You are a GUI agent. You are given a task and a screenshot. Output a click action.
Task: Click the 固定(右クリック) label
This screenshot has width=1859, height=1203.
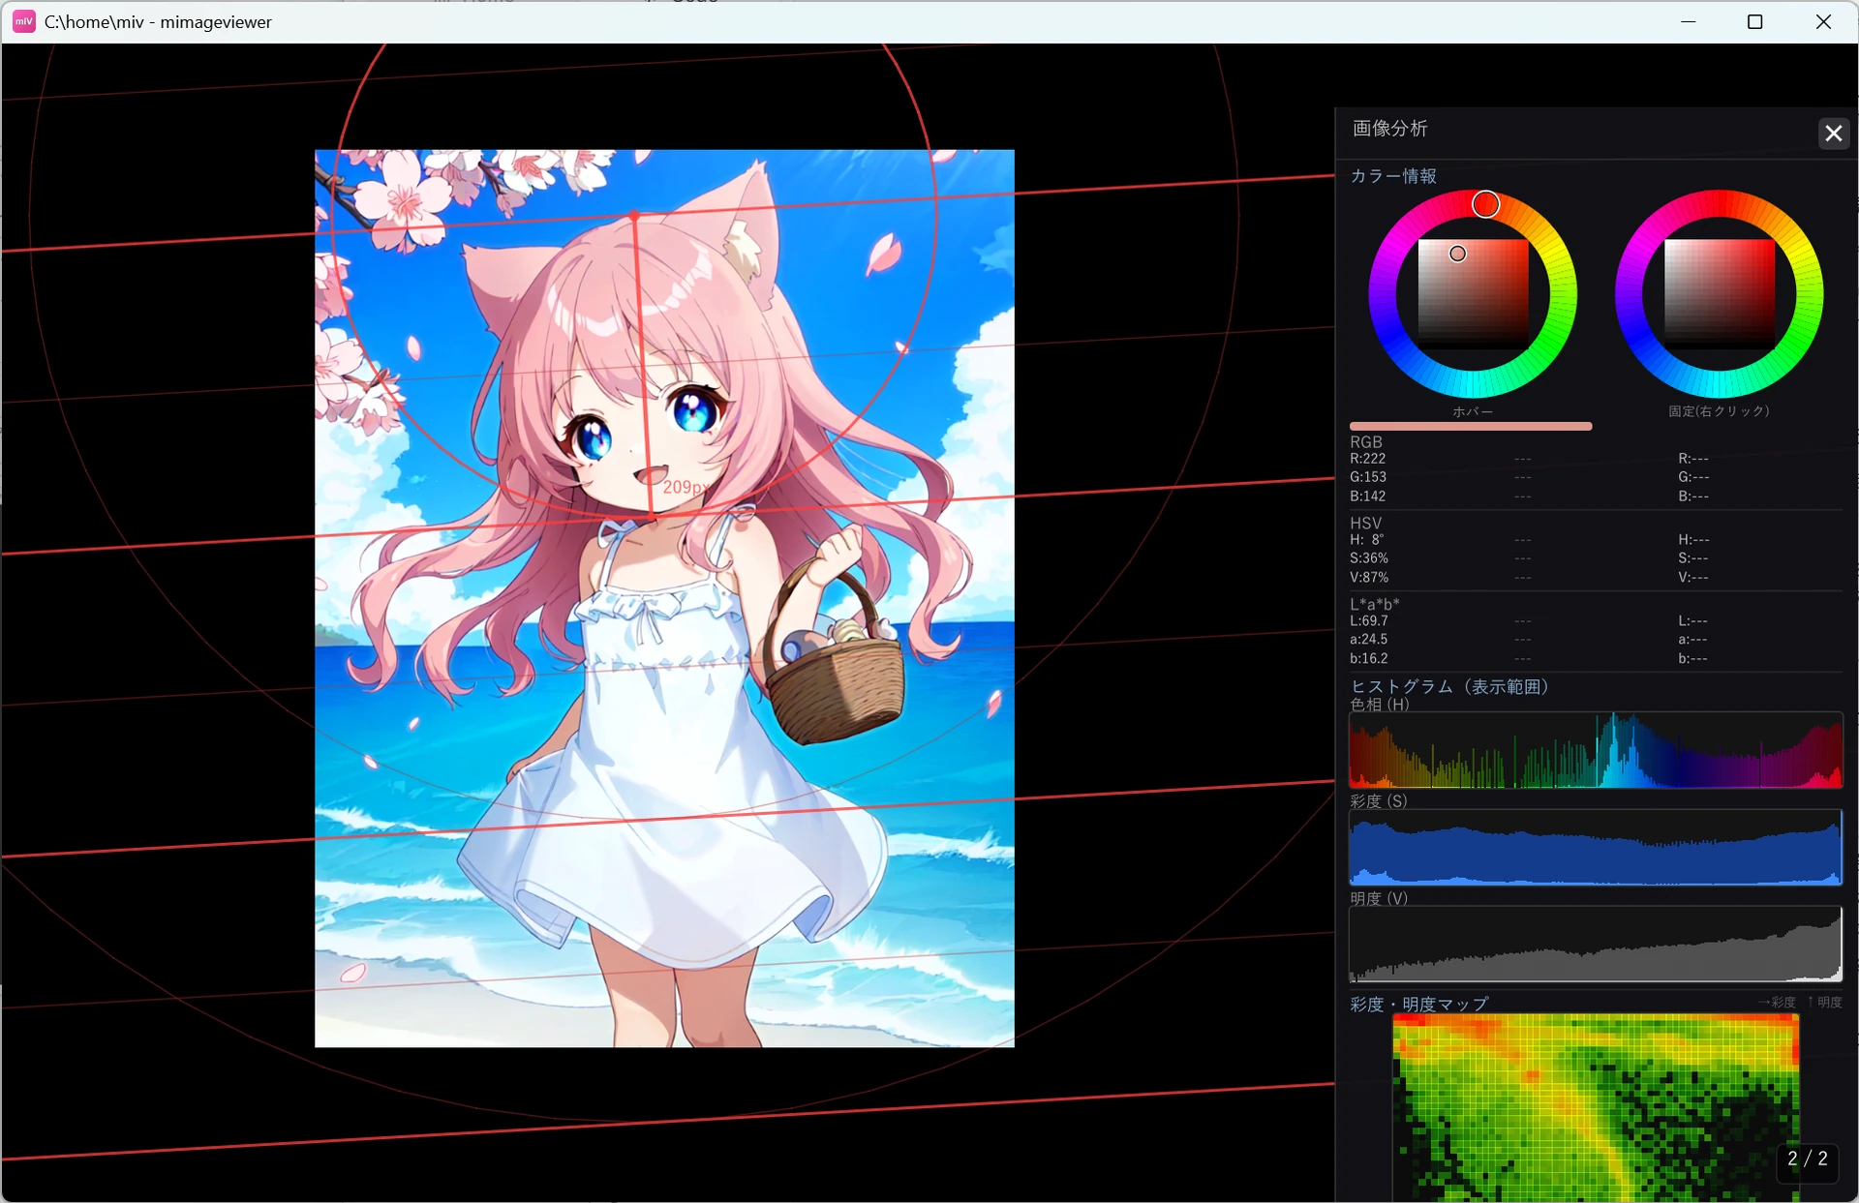pyautogui.click(x=1719, y=411)
